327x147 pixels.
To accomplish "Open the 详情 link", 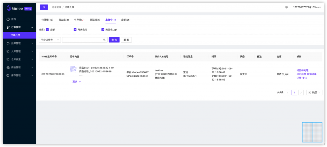I will [x=299, y=78].
